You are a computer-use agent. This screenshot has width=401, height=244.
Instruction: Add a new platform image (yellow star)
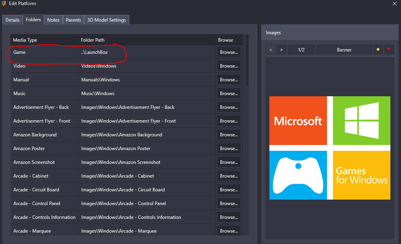click(x=378, y=50)
